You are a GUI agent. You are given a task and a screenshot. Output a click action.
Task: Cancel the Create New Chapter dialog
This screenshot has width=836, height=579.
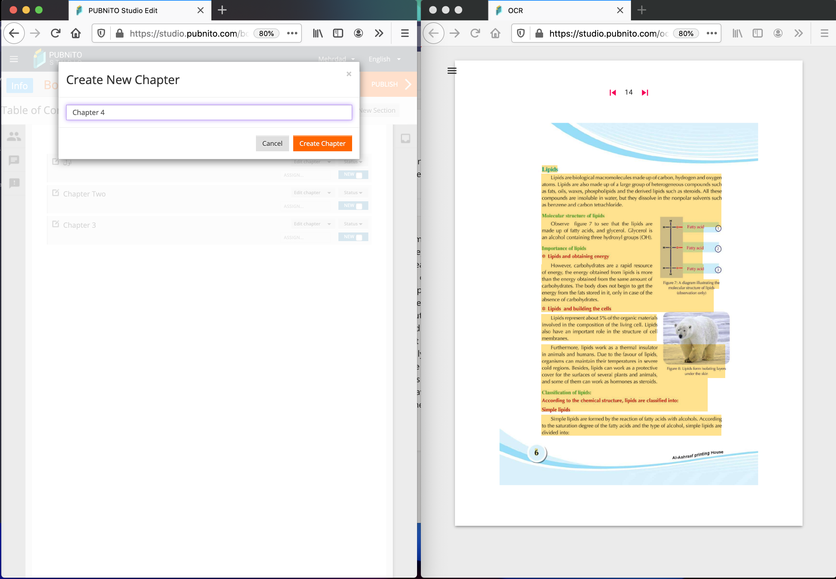click(x=272, y=143)
